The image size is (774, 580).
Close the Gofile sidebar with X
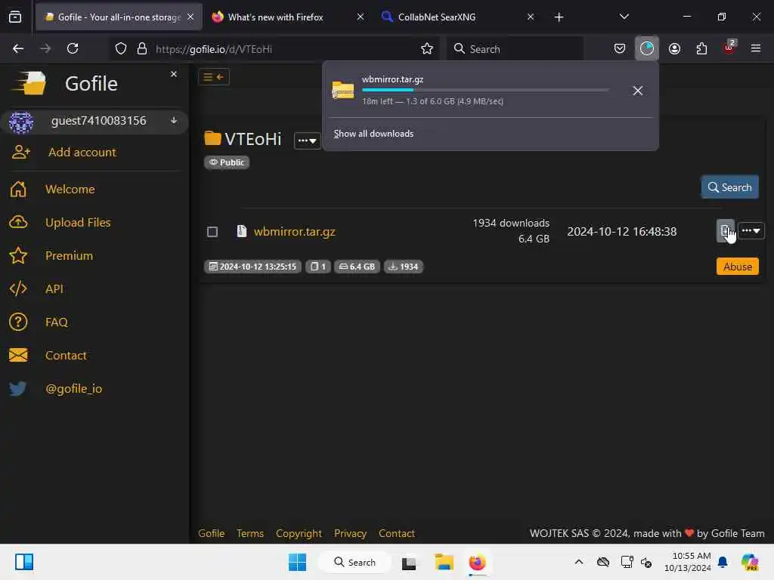pos(174,74)
